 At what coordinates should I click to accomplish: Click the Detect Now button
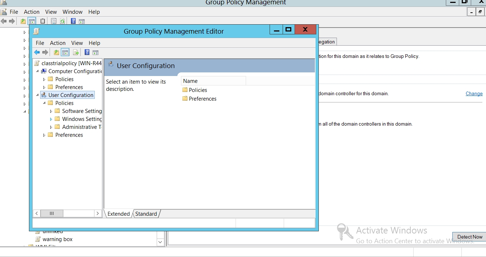470,237
